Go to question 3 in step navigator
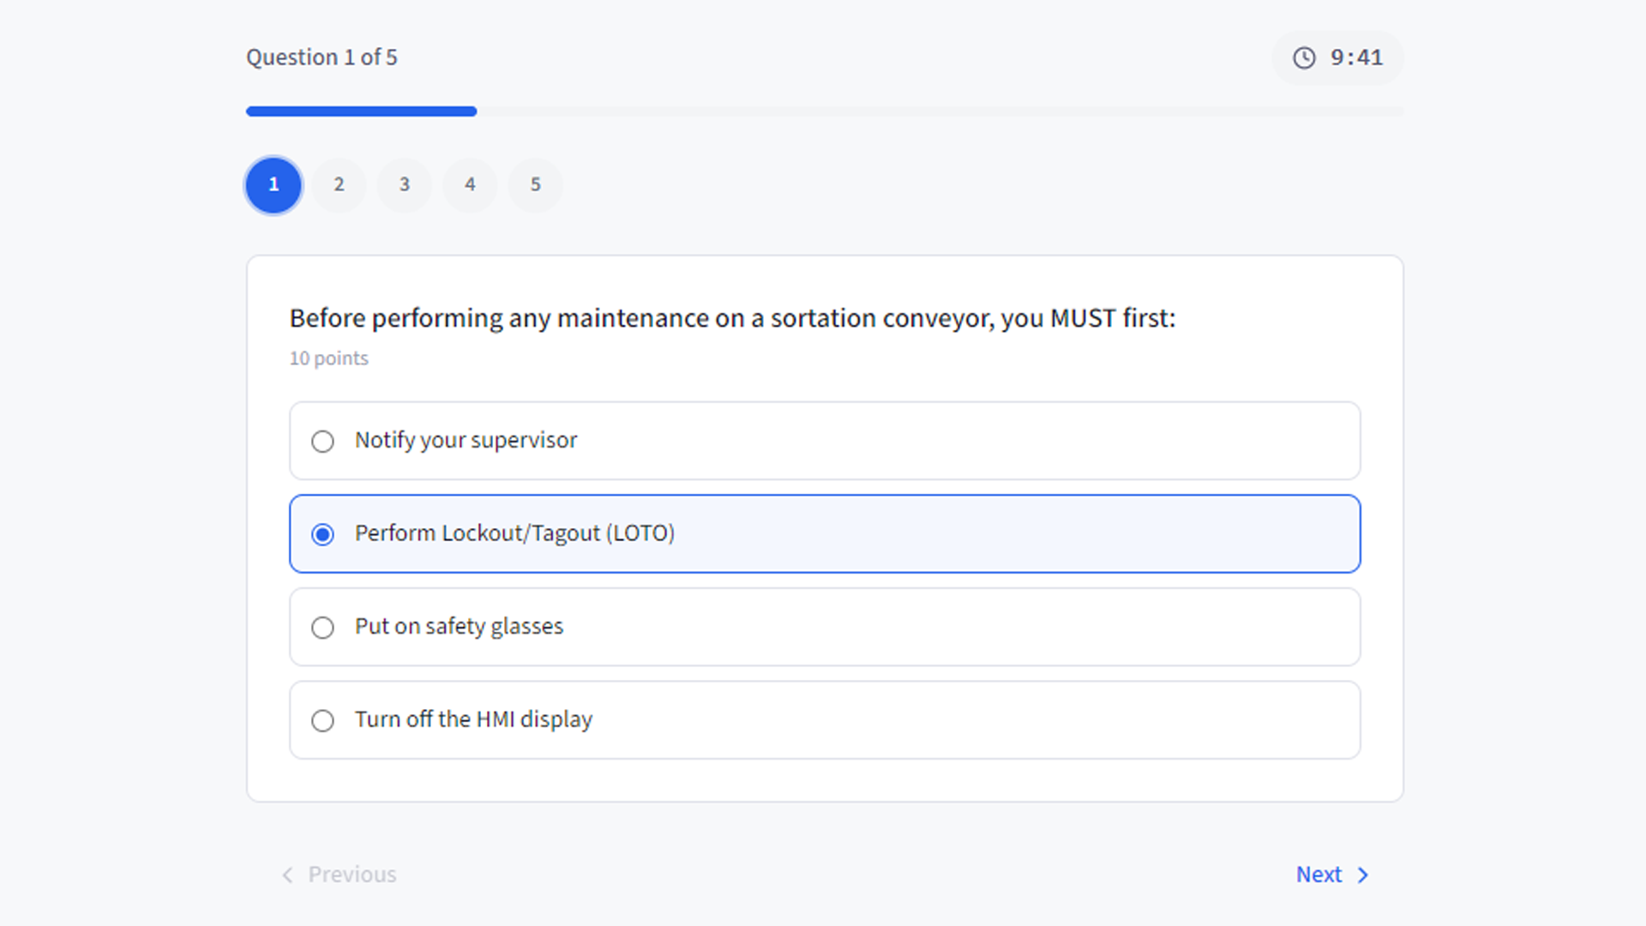 pos(405,184)
